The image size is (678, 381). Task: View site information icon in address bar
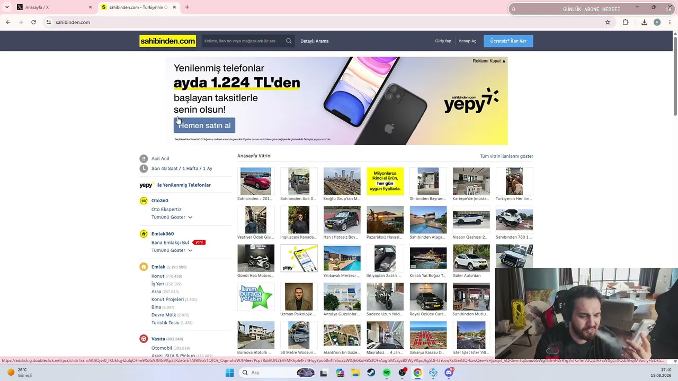point(48,22)
